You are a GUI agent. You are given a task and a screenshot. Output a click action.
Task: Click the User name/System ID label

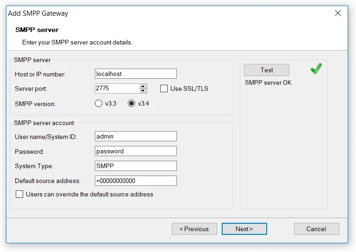click(46, 137)
